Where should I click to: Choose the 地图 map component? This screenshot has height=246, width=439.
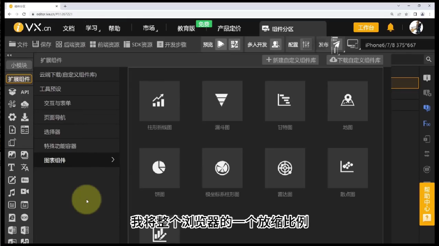(x=348, y=101)
